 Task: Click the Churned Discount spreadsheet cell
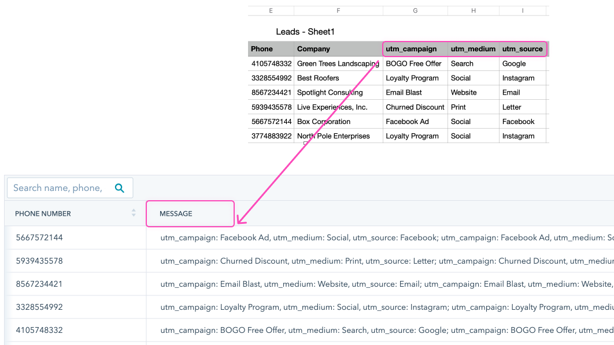(415, 107)
